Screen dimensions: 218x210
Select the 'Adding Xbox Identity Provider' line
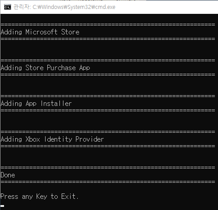point(52,139)
